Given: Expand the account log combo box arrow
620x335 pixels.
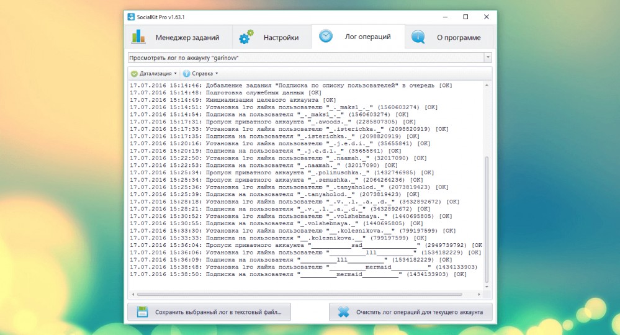Looking at the screenshot, I should tap(488, 57).
